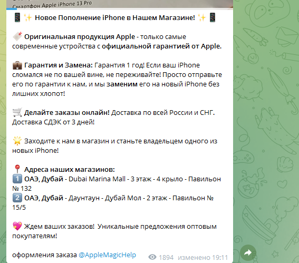
Task: Click the 'Дубай Мол' address text
Action: [x=123, y=198]
